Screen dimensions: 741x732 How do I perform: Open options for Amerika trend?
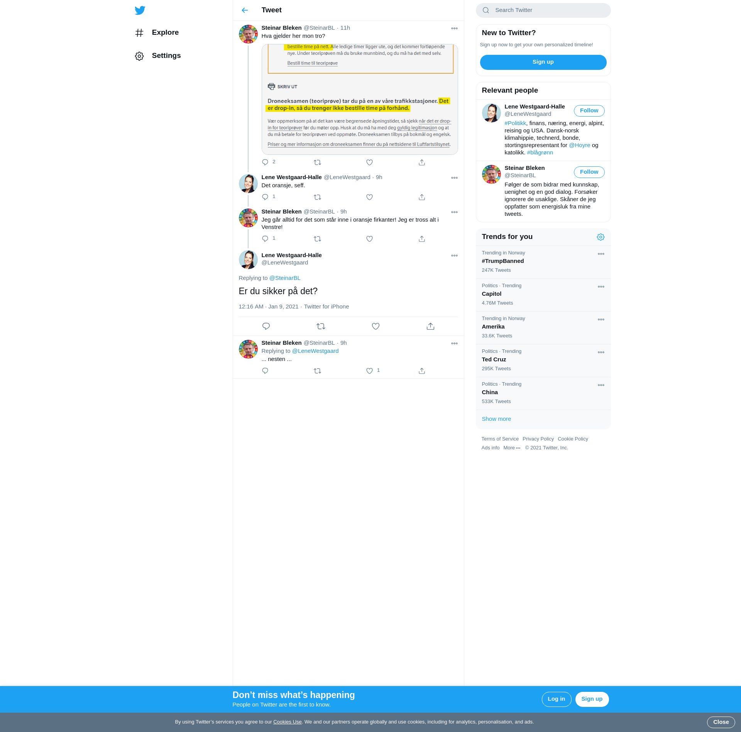(x=601, y=320)
